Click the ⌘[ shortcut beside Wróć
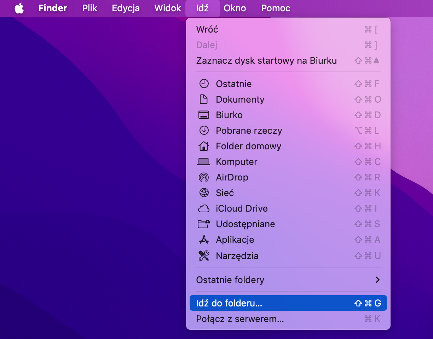 371,29
